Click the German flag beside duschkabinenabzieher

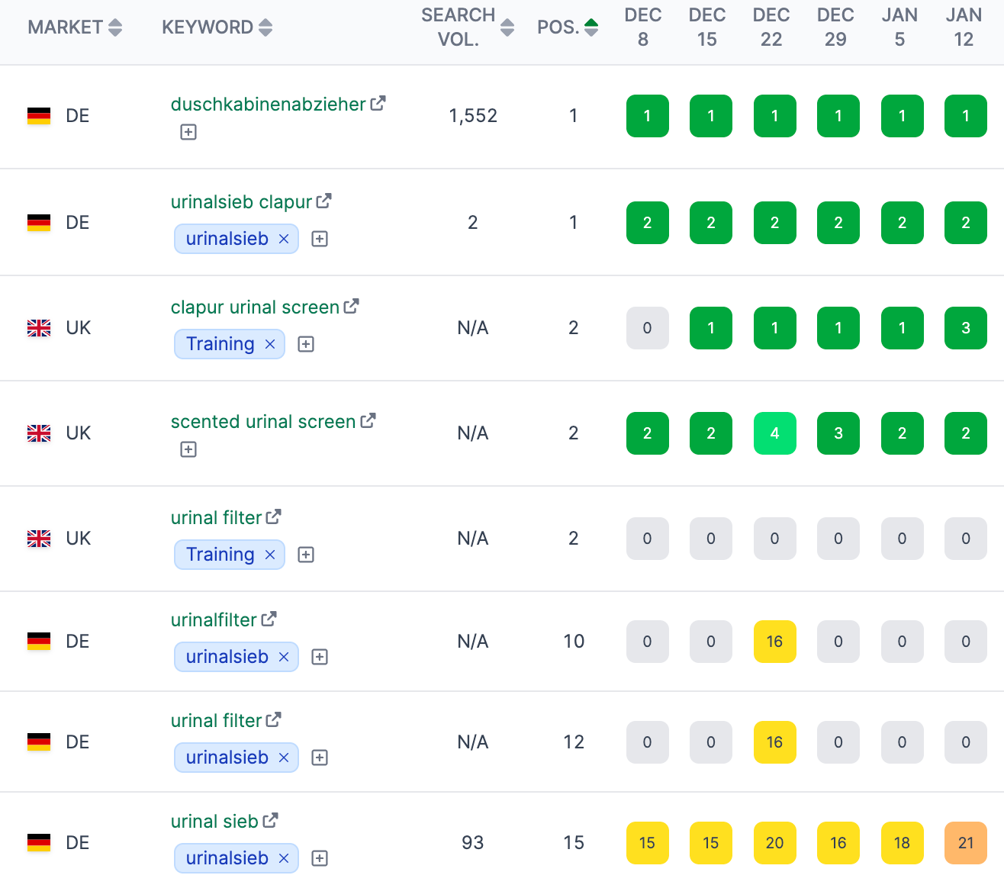(x=40, y=116)
